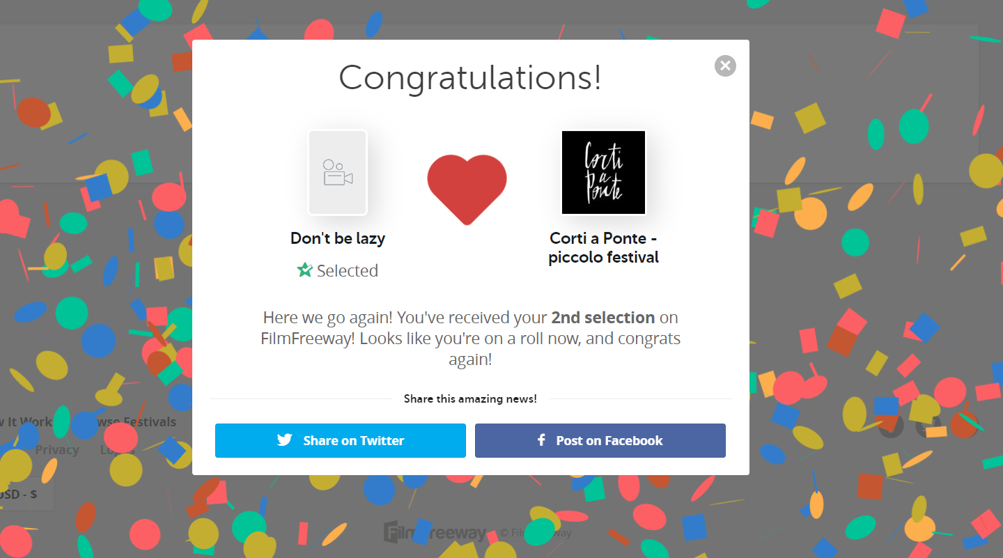Image resolution: width=1003 pixels, height=558 pixels.
Task: Open the Privacy footer link
Action: click(57, 450)
